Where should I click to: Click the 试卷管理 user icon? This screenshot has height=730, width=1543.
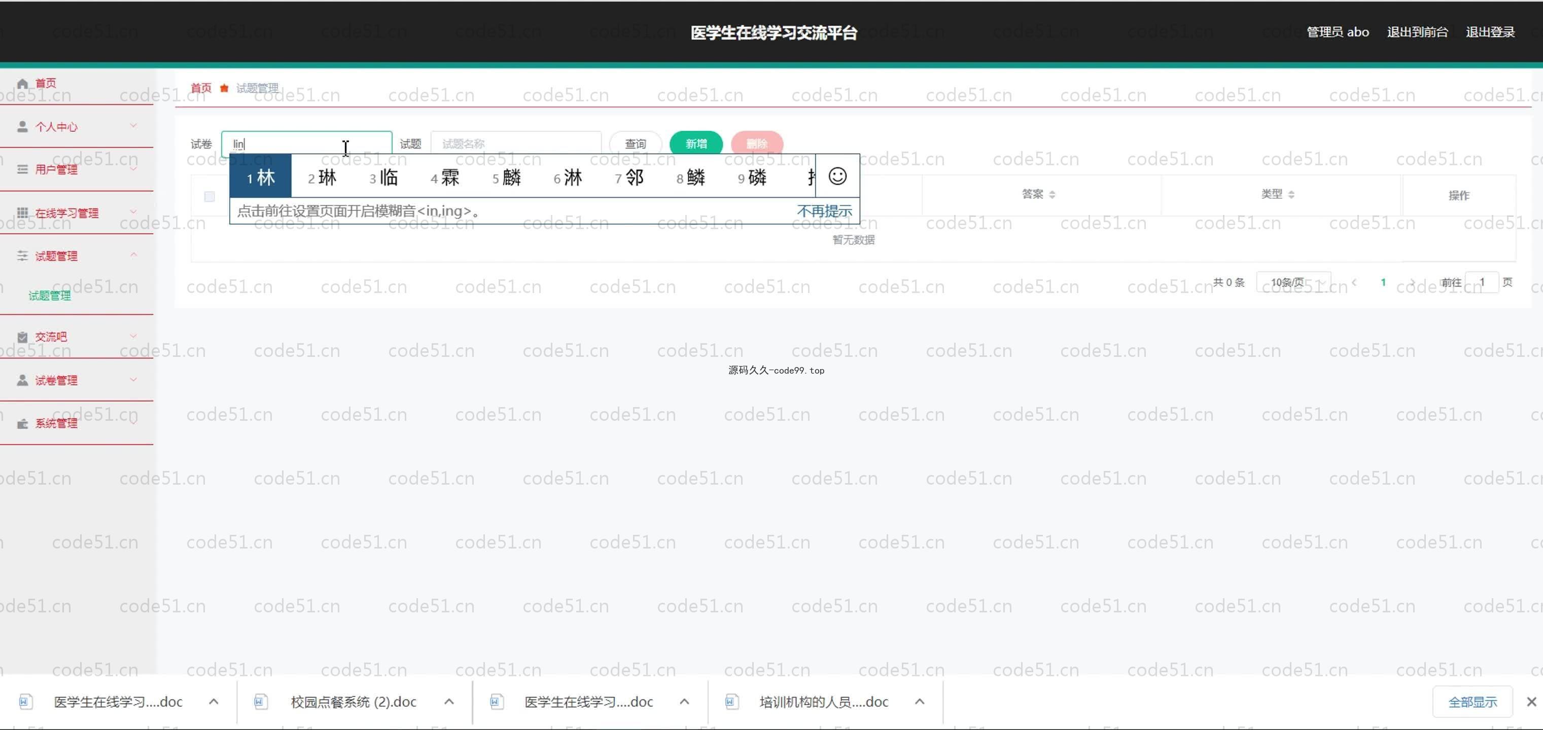tap(23, 380)
